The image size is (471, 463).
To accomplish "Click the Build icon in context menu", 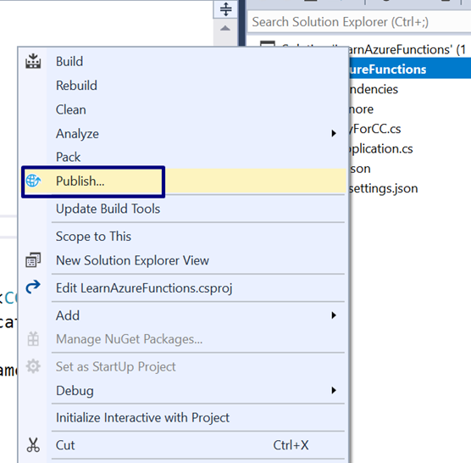I will tap(33, 61).
